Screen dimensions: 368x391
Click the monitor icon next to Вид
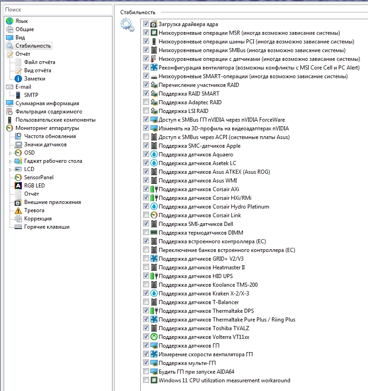[x=10, y=37]
